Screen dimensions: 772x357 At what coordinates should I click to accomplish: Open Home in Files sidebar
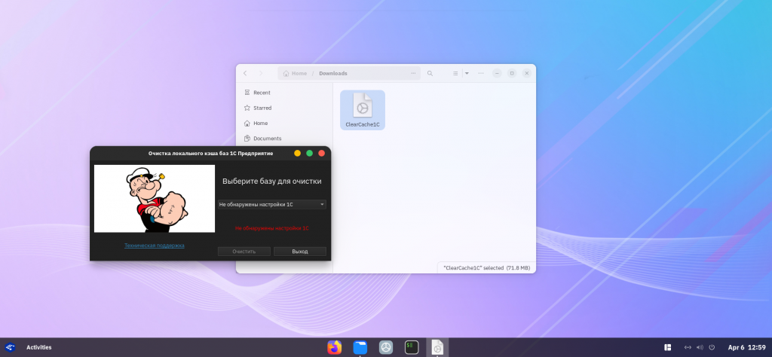coord(285,123)
